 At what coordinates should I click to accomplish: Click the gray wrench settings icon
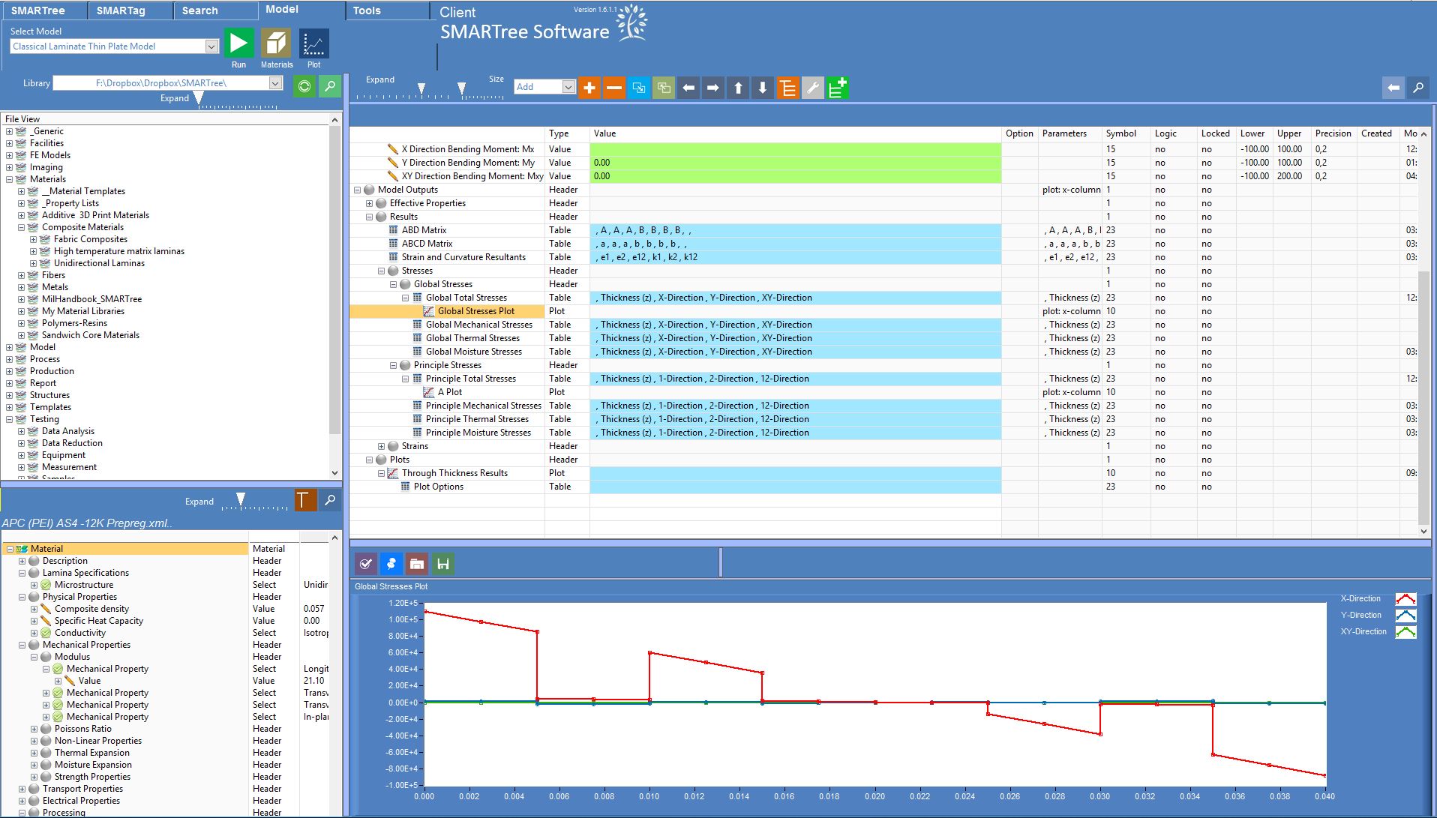[x=812, y=88]
